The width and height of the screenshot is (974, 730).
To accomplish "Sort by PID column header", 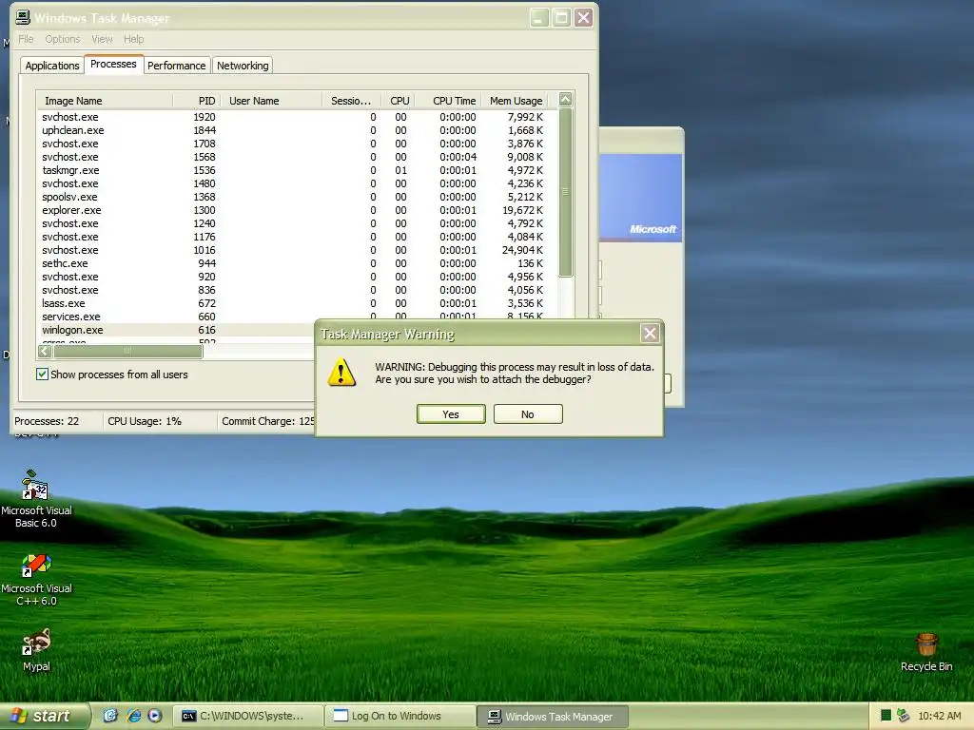I will click(196, 101).
